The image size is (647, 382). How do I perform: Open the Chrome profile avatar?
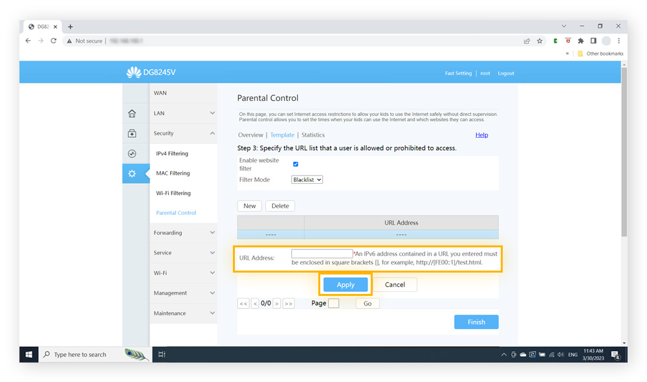(x=606, y=41)
